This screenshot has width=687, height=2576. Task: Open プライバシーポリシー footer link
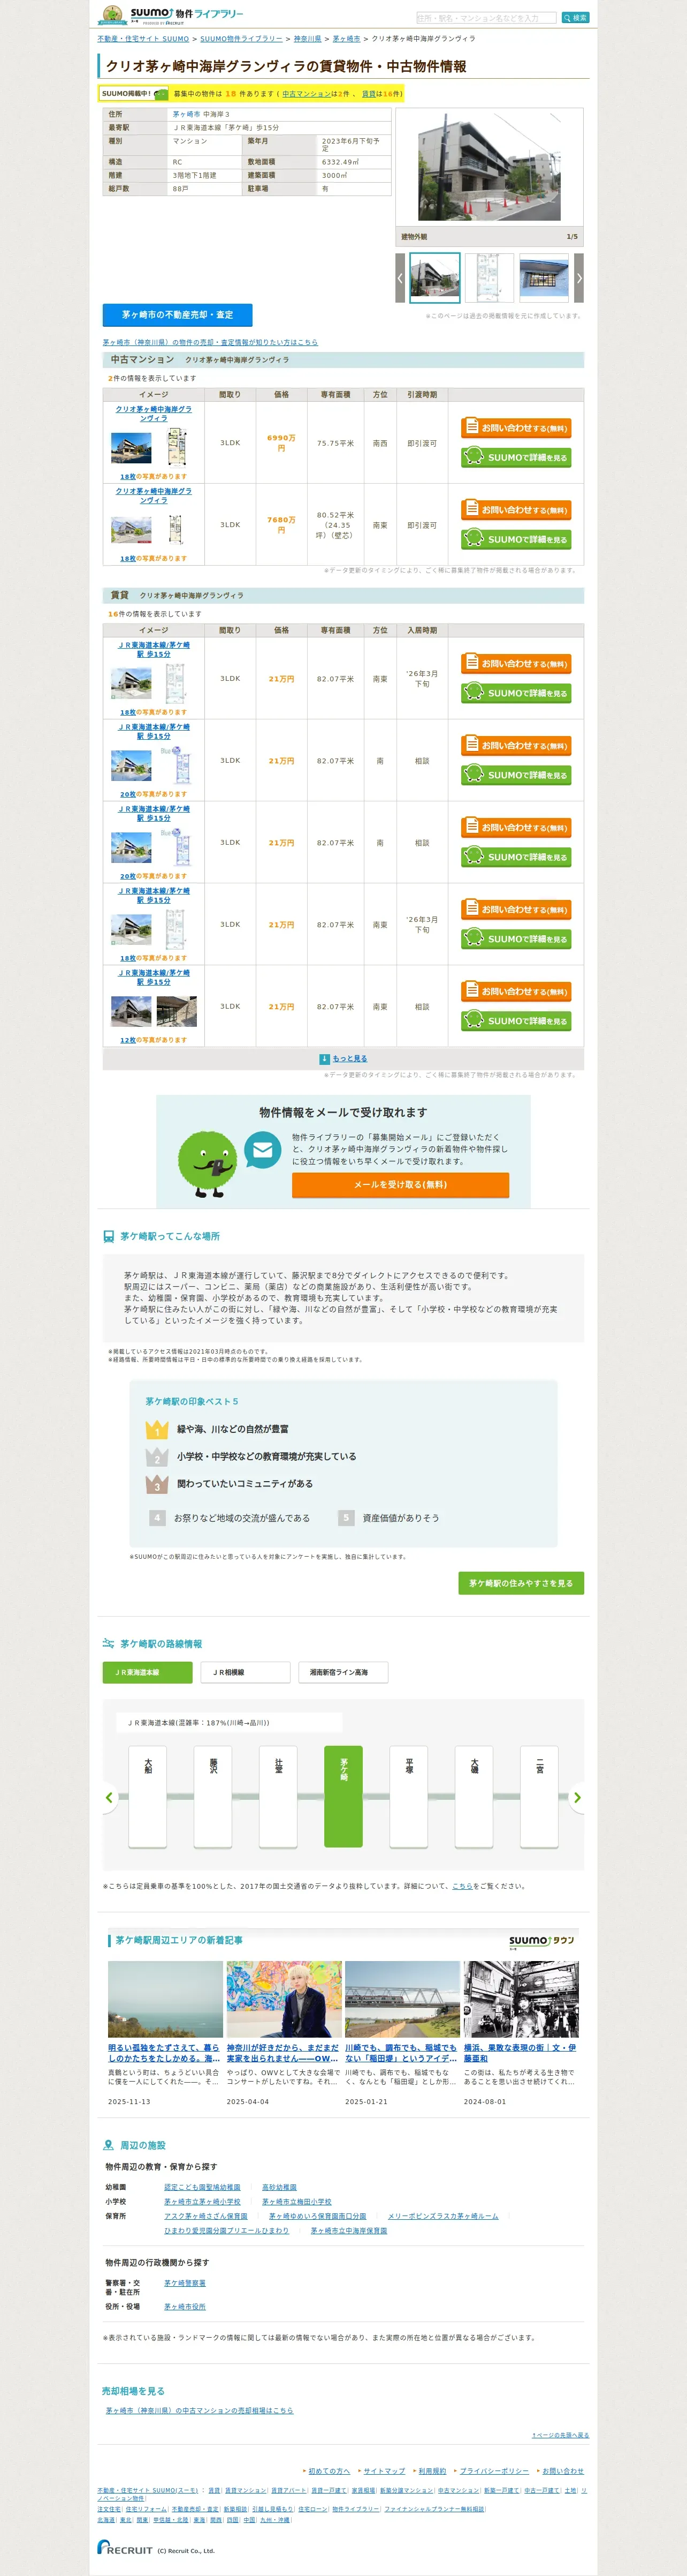coord(494,2471)
